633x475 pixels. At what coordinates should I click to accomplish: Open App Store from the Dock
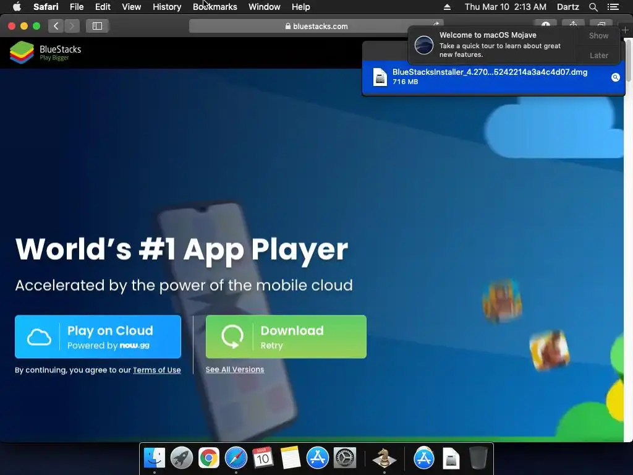(317, 458)
